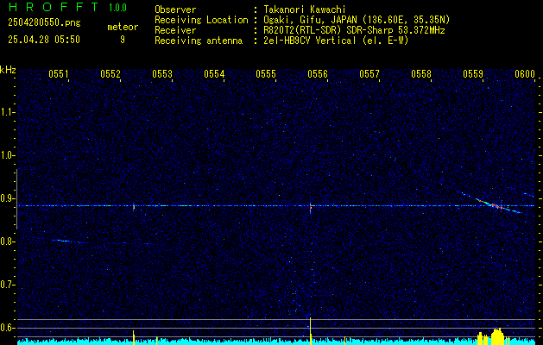Click the 0553 time marker
This screenshot has height=345, width=543.
[x=162, y=74]
